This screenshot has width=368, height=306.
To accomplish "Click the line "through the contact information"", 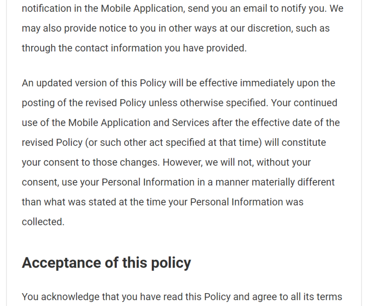I will pyautogui.click(x=134, y=48).
